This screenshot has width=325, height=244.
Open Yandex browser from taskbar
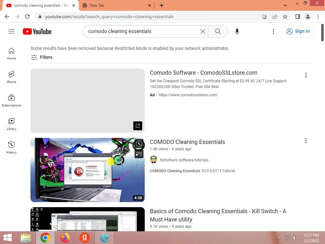(84, 238)
